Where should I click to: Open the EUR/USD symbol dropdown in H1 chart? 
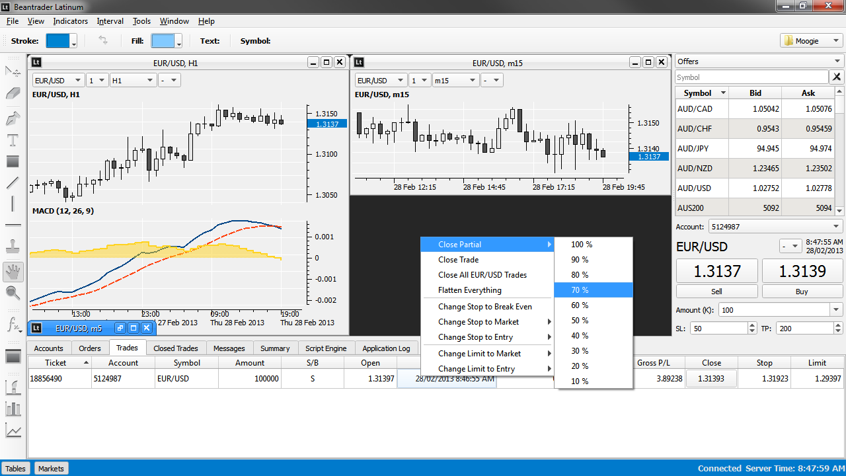(58, 80)
